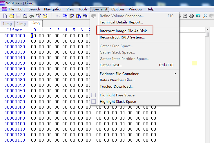Click the binary data copy toolbar icon
This screenshot has width=214, height=143.
point(85,16)
